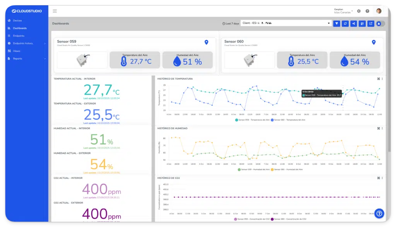Image resolution: width=396 pixels, height=227 pixels.
Task: Open Views from the sidebar
Action: tap(17, 51)
